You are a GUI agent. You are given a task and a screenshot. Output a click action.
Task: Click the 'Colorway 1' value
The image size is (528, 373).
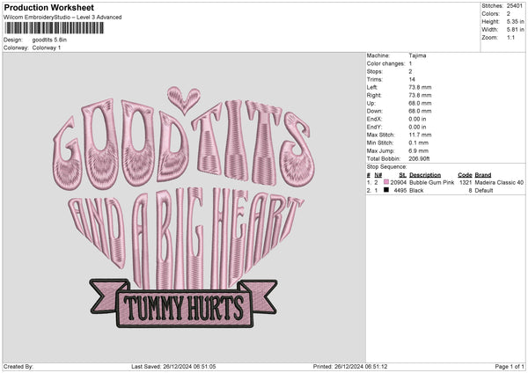coord(47,48)
